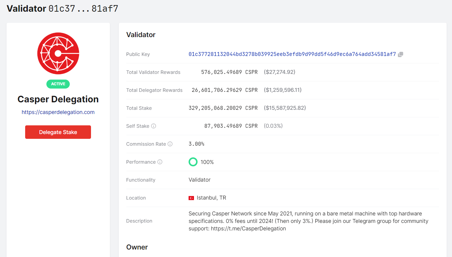Screen dimensions: 452x257
Task: Click the Validator heading of the details panel
Action: click(141, 35)
